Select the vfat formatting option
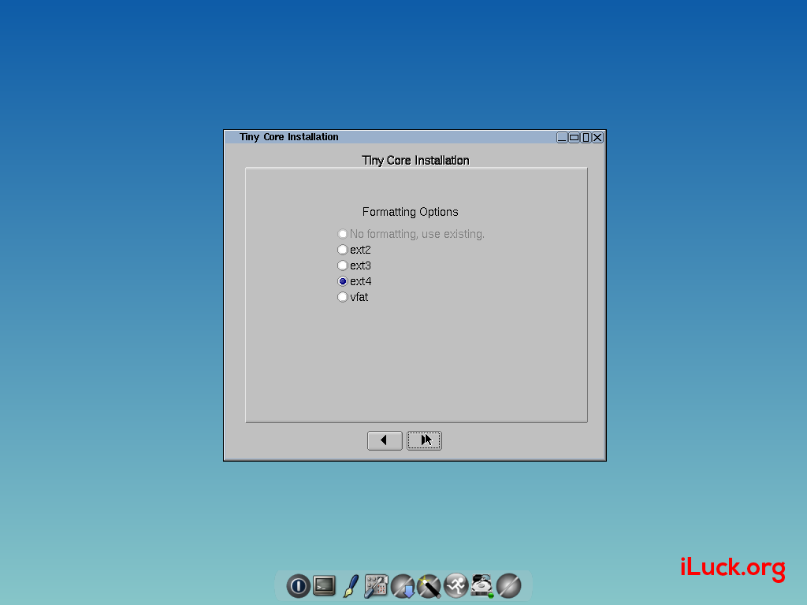 [342, 297]
